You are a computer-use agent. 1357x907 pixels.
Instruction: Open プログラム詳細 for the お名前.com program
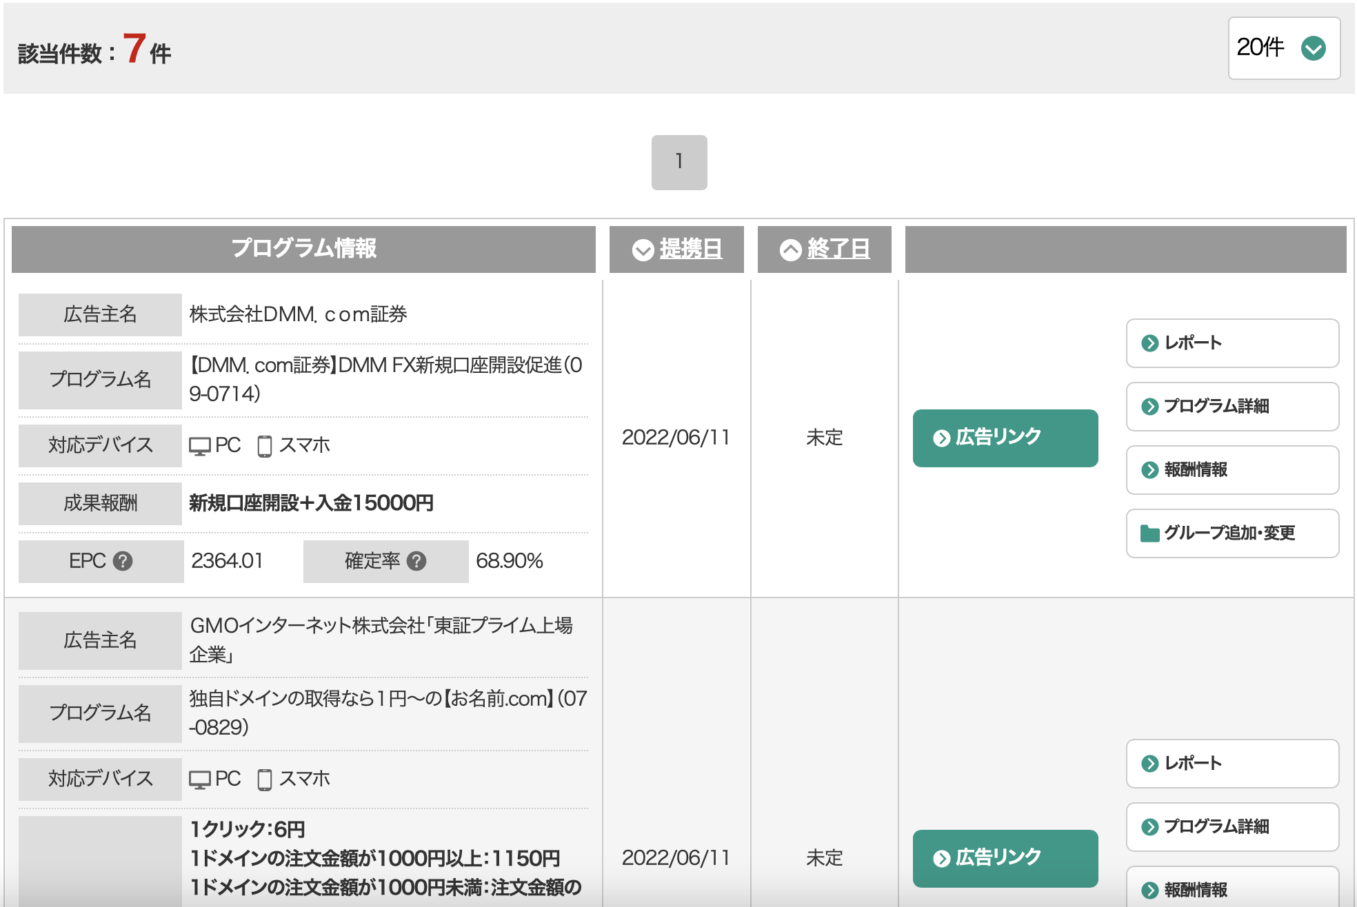click(1232, 826)
